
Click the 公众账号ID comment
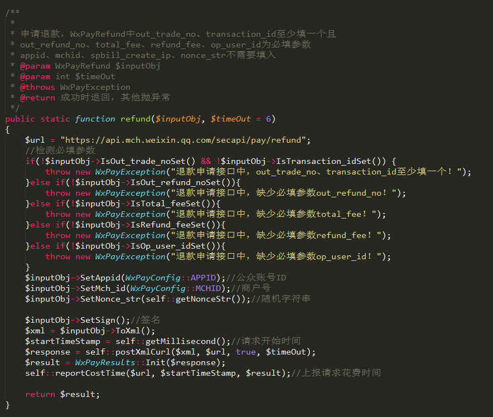(x=256, y=278)
